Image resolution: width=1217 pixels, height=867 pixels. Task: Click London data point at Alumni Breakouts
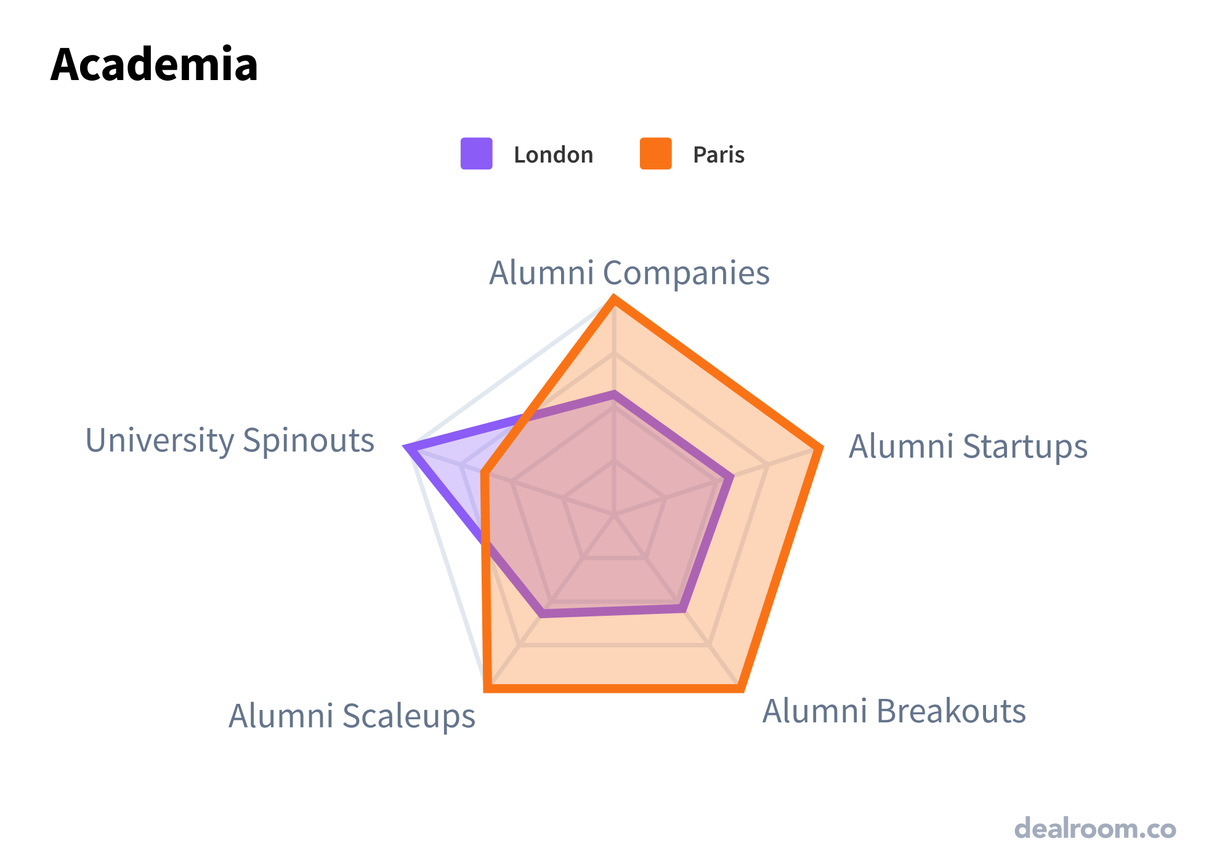click(x=682, y=608)
